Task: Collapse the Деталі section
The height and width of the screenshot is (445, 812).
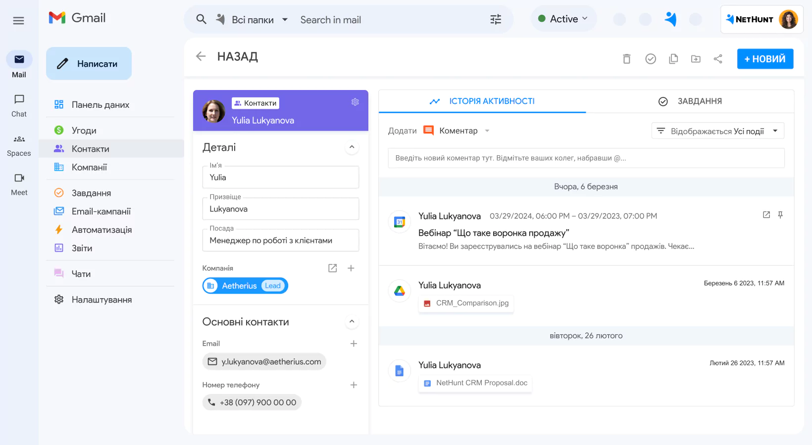Action: pos(352,147)
